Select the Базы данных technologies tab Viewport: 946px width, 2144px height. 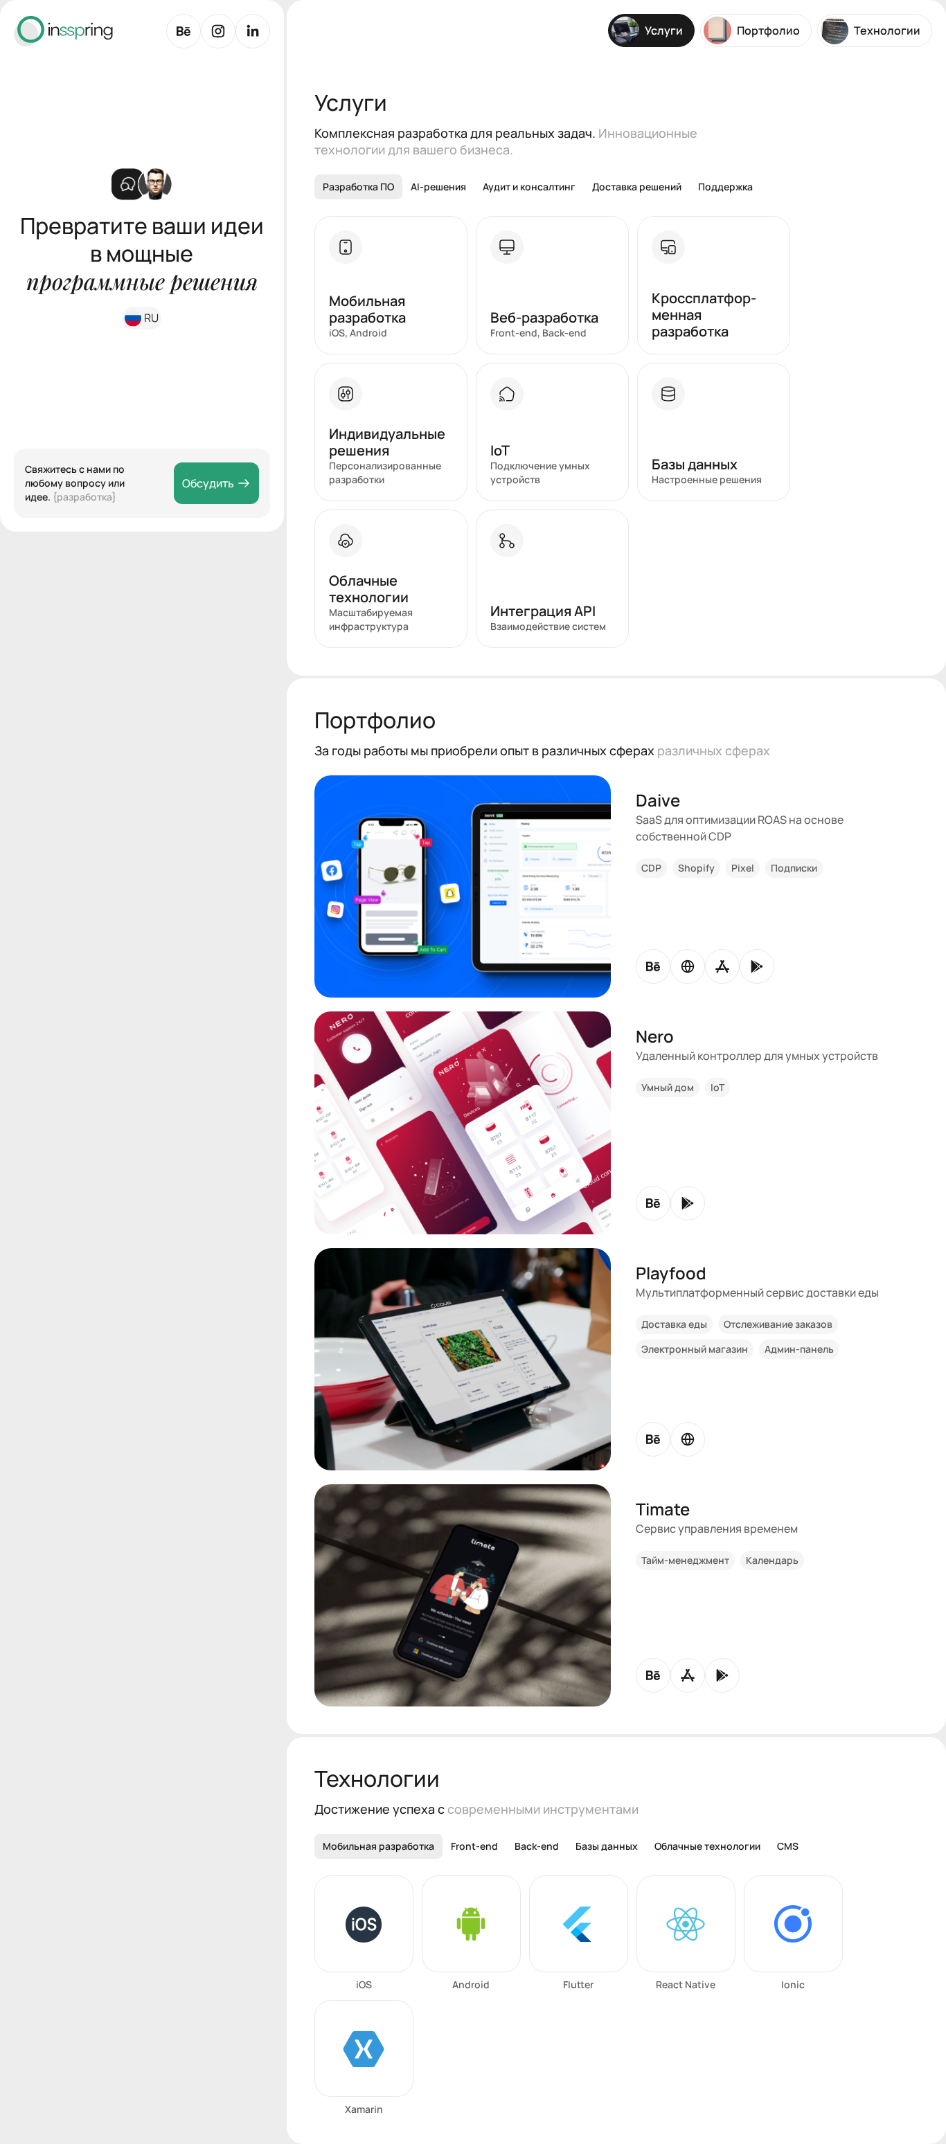[x=606, y=1846]
